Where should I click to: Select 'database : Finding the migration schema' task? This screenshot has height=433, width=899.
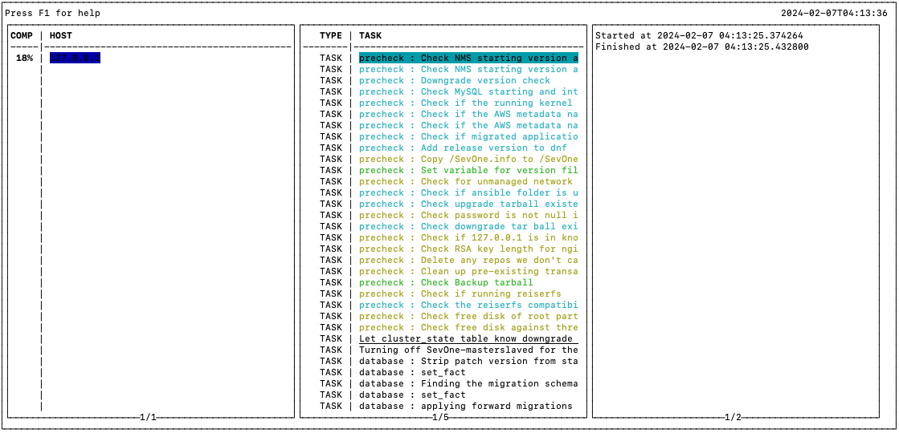(468, 383)
